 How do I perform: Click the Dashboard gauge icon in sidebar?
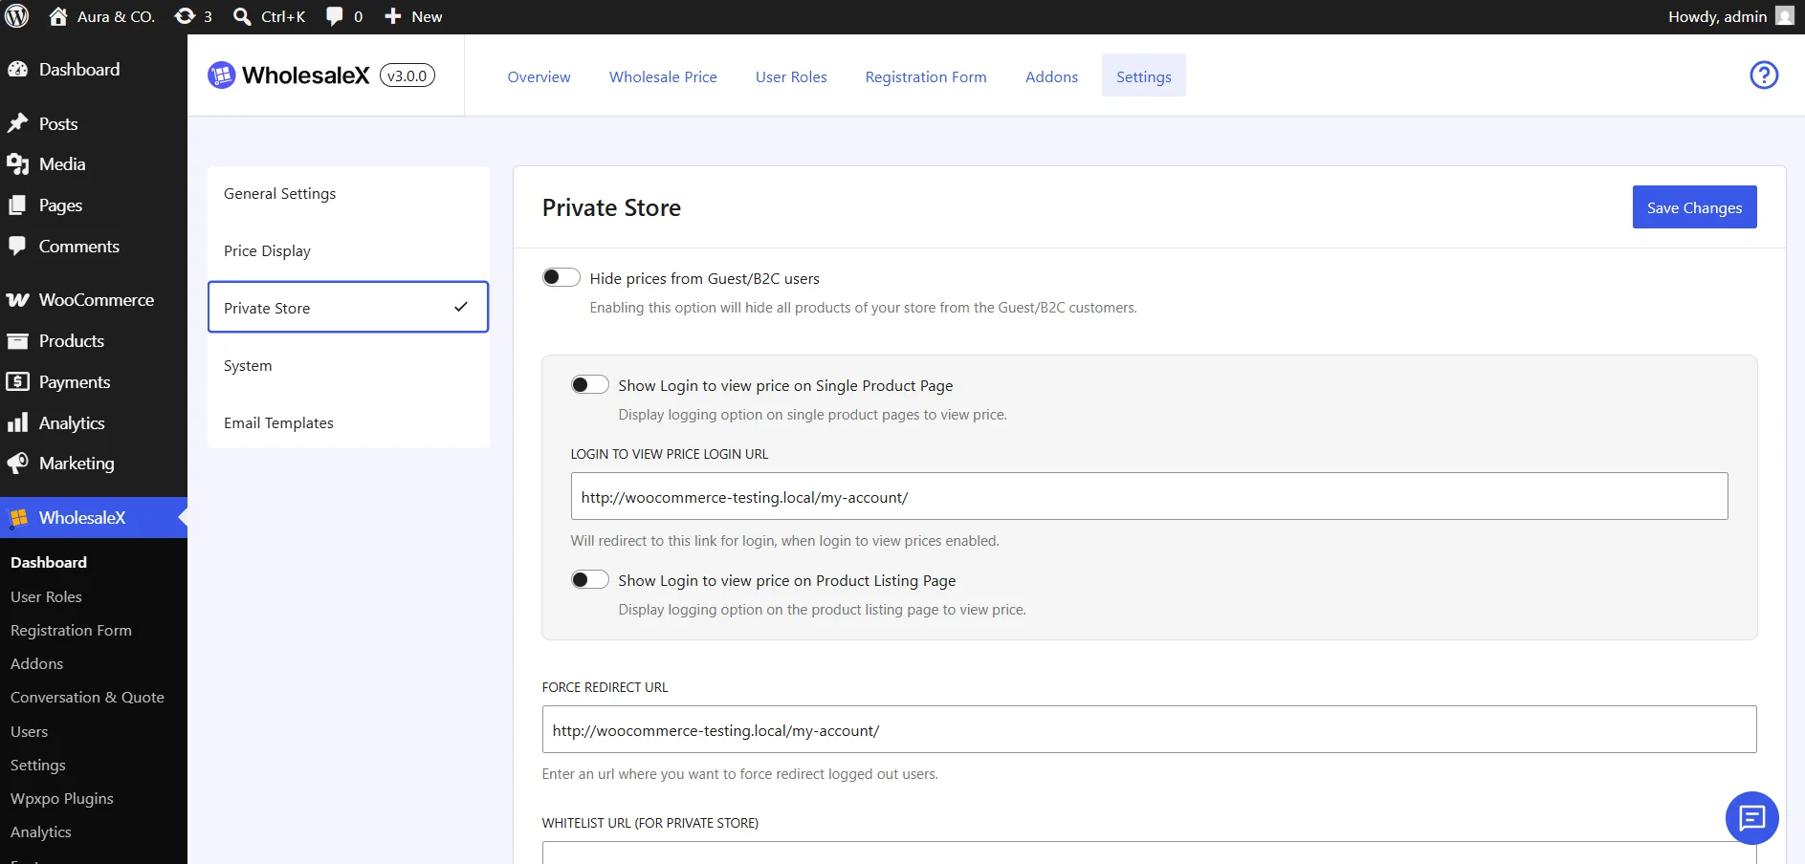(x=17, y=69)
